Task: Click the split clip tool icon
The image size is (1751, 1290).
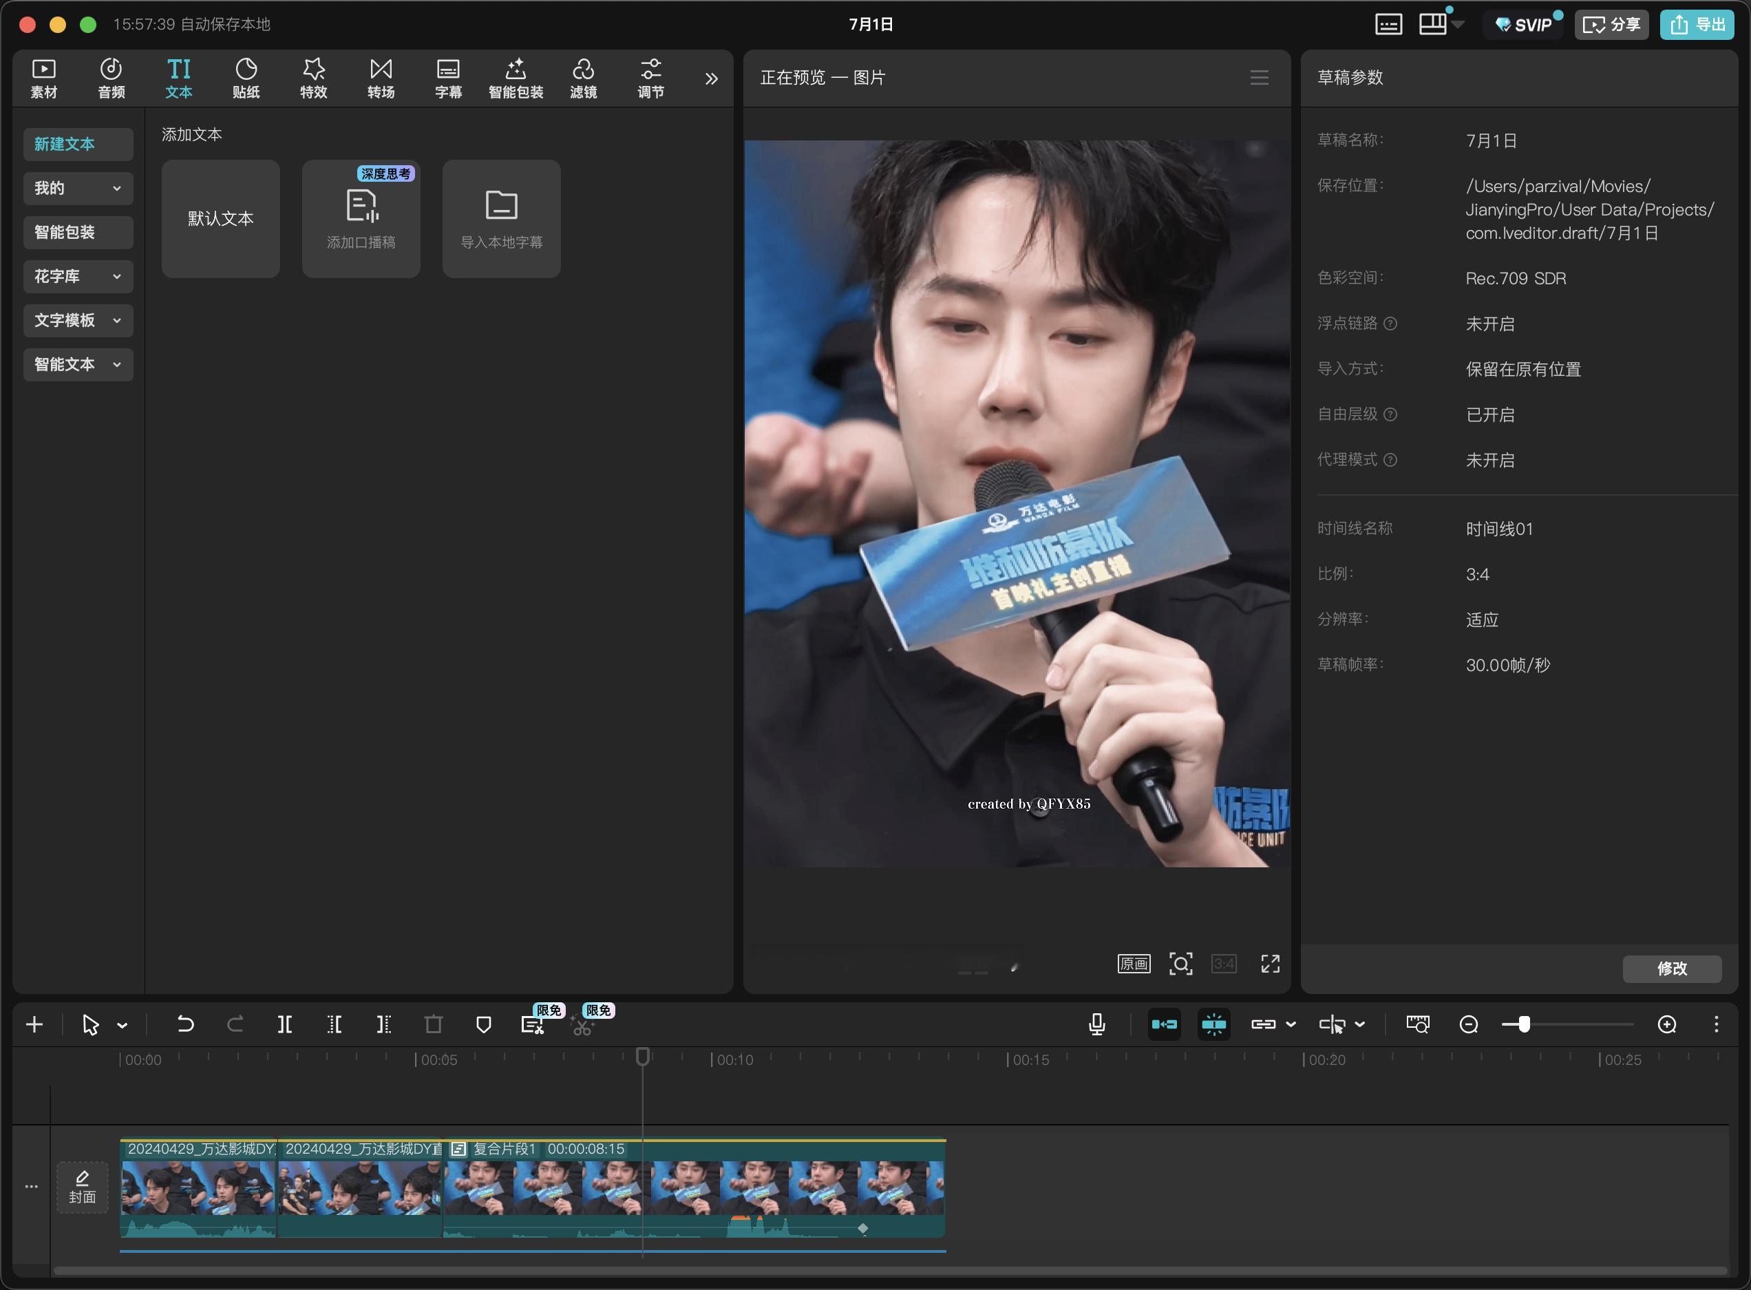Action: [285, 1024]
